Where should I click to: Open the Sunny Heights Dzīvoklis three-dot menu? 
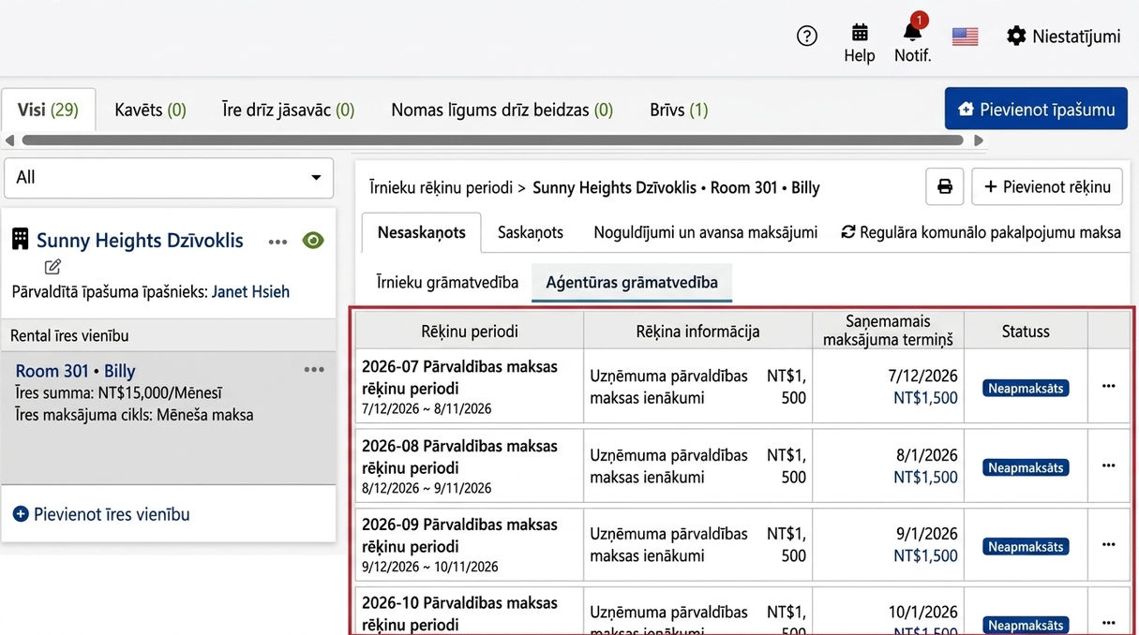(277, 241)
